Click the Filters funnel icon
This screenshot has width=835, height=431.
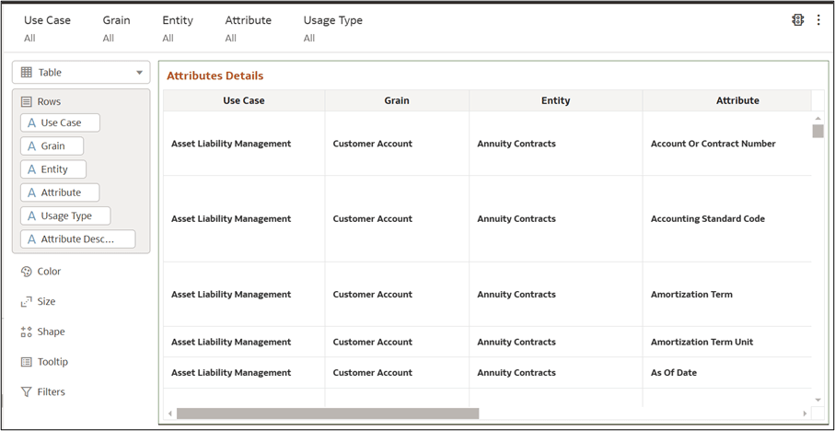26,392
